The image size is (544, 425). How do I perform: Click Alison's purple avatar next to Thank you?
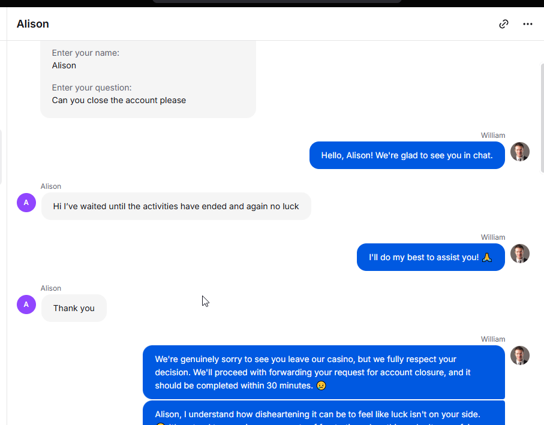[x=26, y=305]
